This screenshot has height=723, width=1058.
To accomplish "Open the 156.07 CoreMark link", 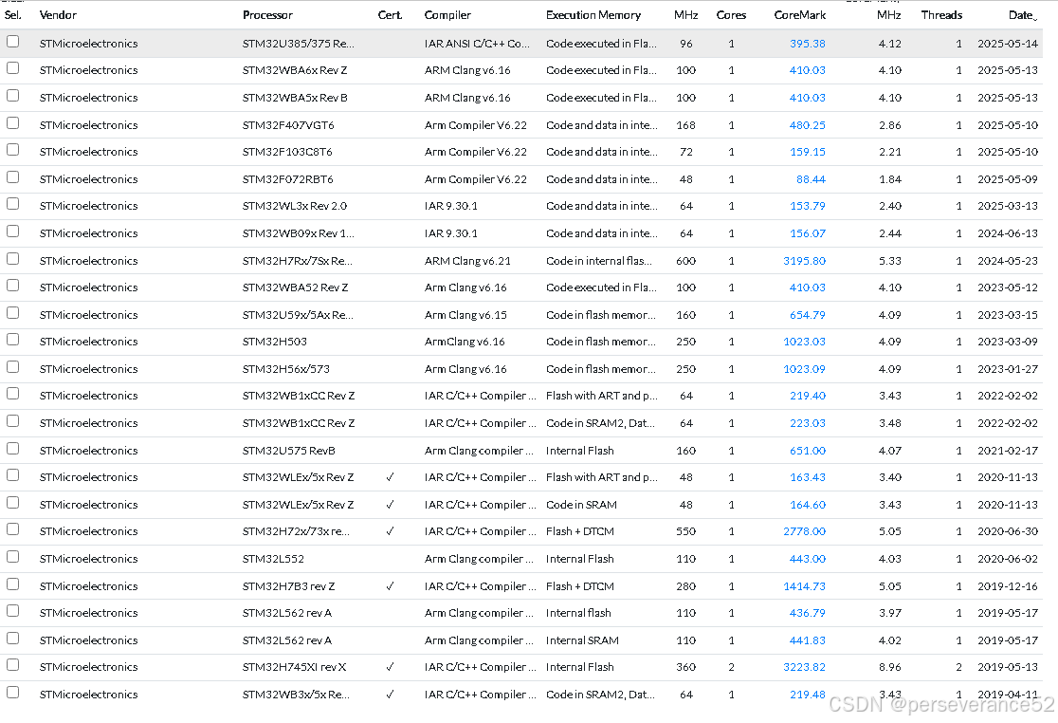I will click(808, 233).
